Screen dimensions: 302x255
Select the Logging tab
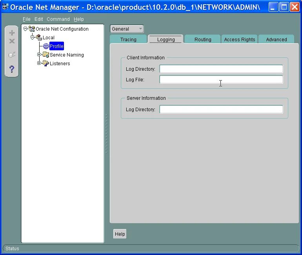(166, 39)
